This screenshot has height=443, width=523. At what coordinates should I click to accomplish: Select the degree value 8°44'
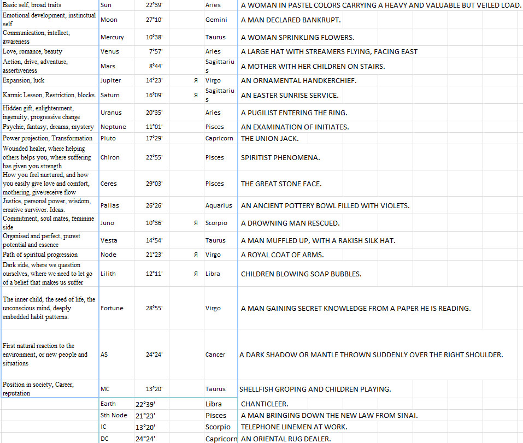click(x=155, y=66)
